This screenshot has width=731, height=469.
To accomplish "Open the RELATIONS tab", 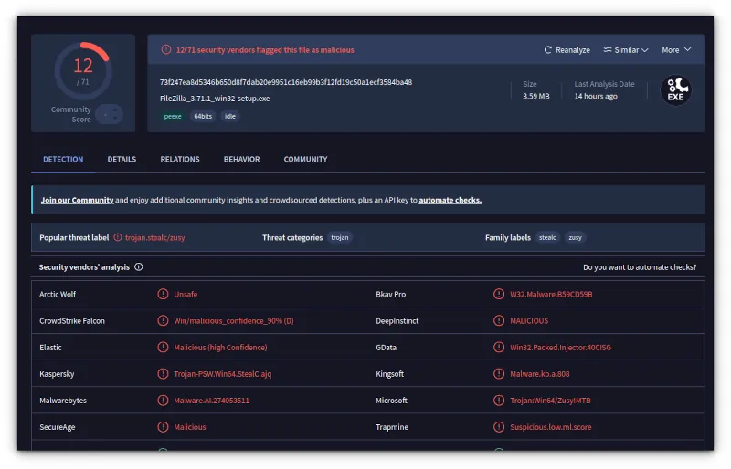I will (180, 160).
